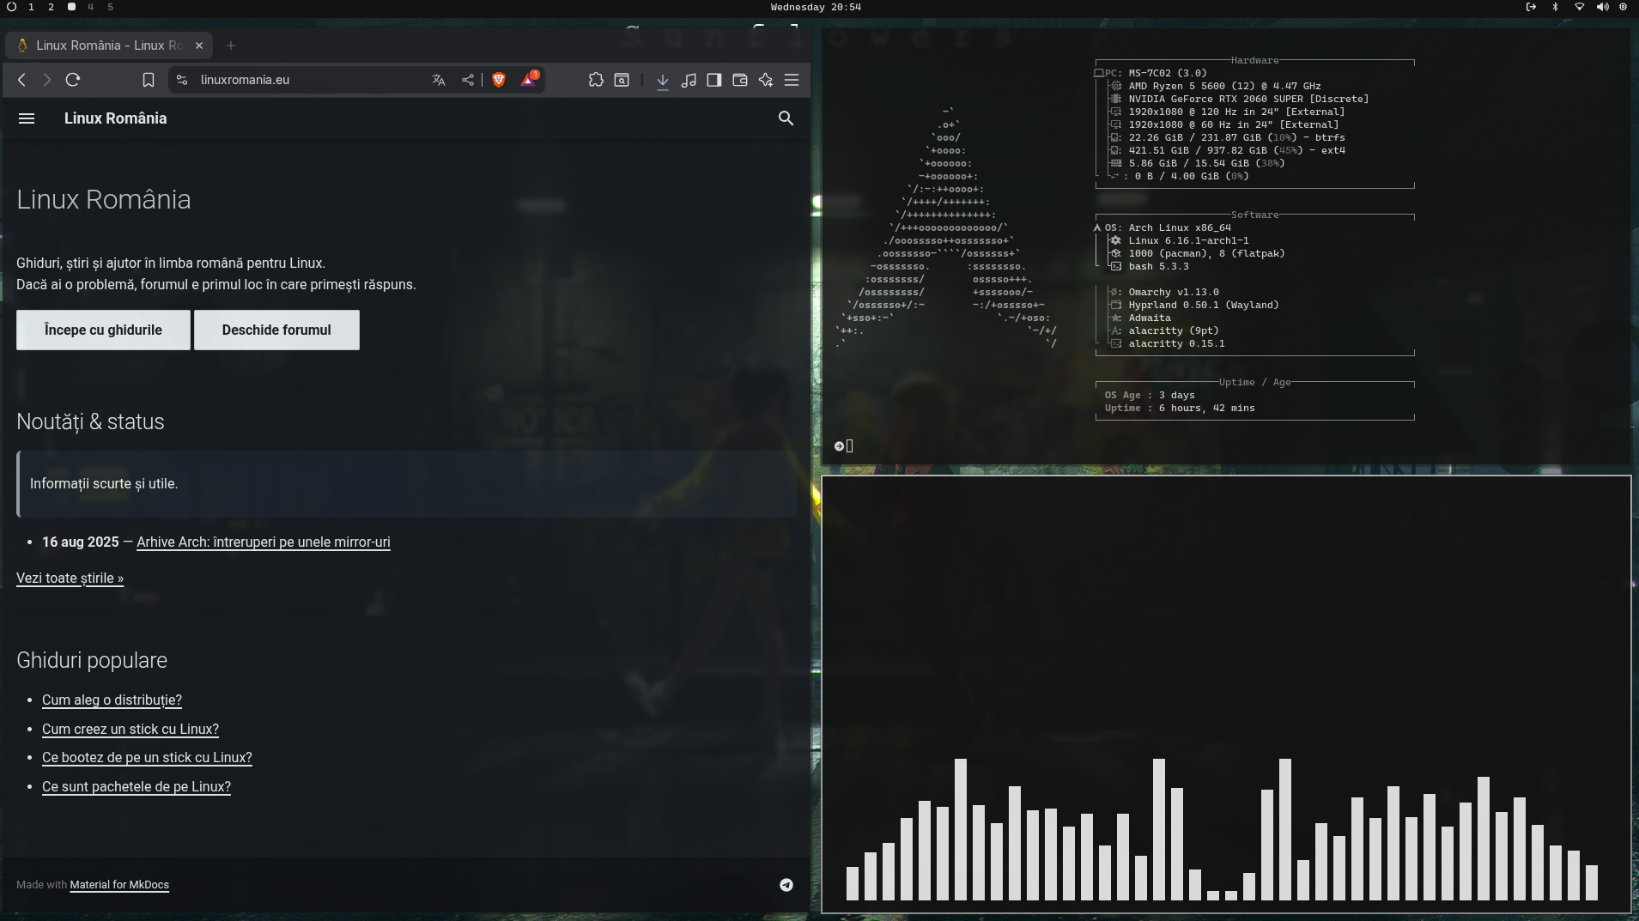The width and height of the screenshot is (1639, 921).
Task: Open site settings for linuxromania.eu
Action: (182, 80)
